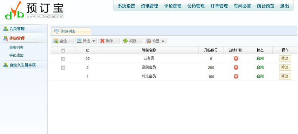Screen dimensions: 298x134
Task: Open 订单管理 in top menu
Action: [219, 6]
